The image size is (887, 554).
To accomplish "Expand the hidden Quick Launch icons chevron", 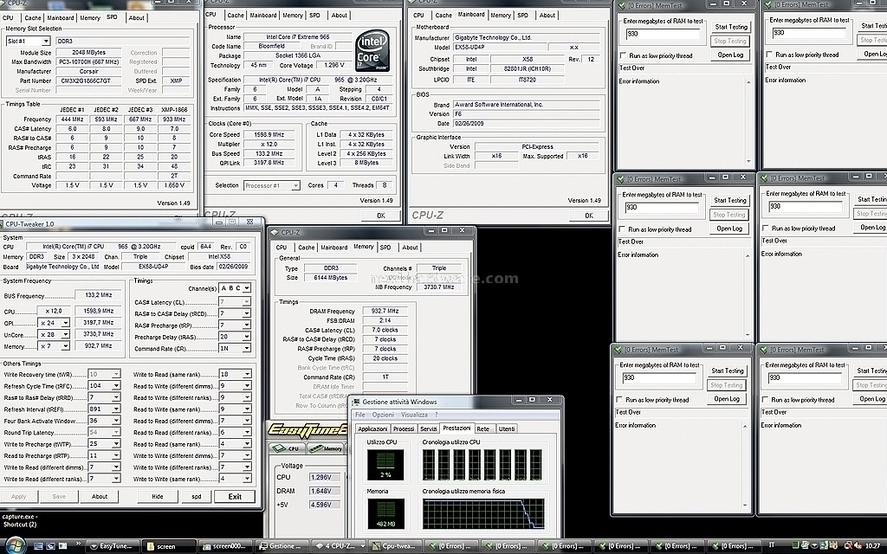I will [78, 543].
